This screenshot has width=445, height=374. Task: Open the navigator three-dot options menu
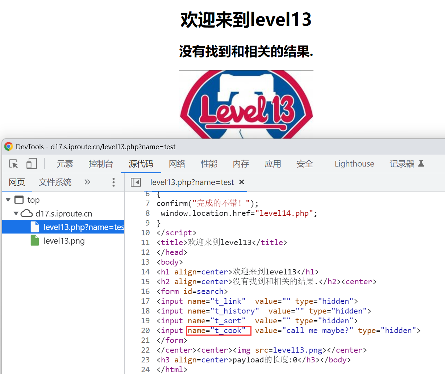[x=113, y=182]
